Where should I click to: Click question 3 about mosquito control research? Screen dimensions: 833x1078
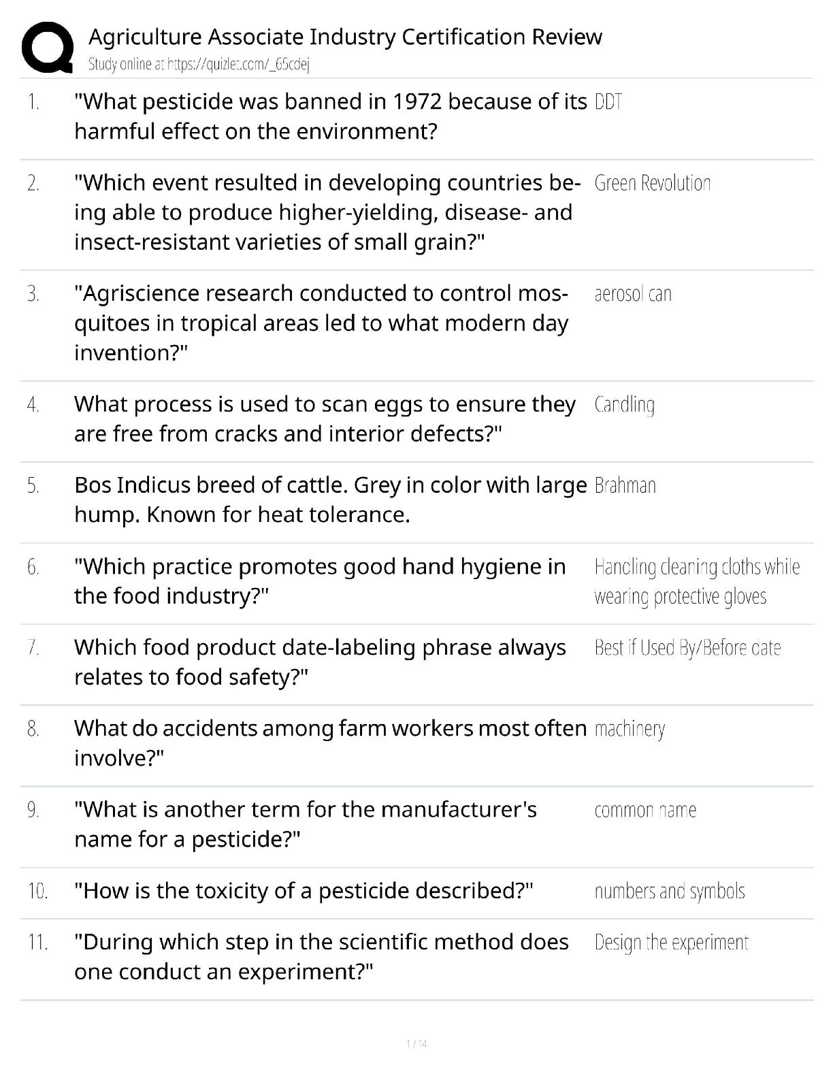coord(321,323)
